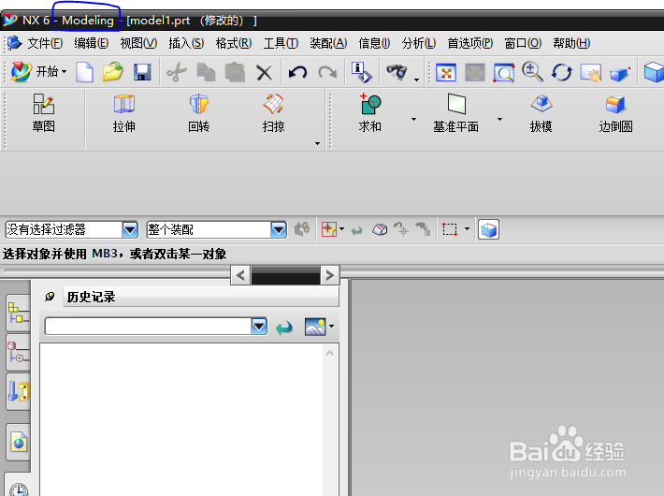Click the teal return arrow in history panel
This screenshot has height=496, width=664.
tap(283, 328)
